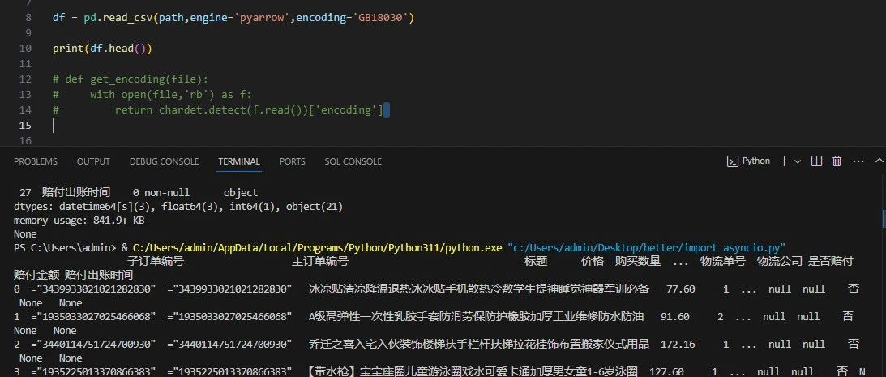Switch to the PROBLEMS tab

(36, 161)
